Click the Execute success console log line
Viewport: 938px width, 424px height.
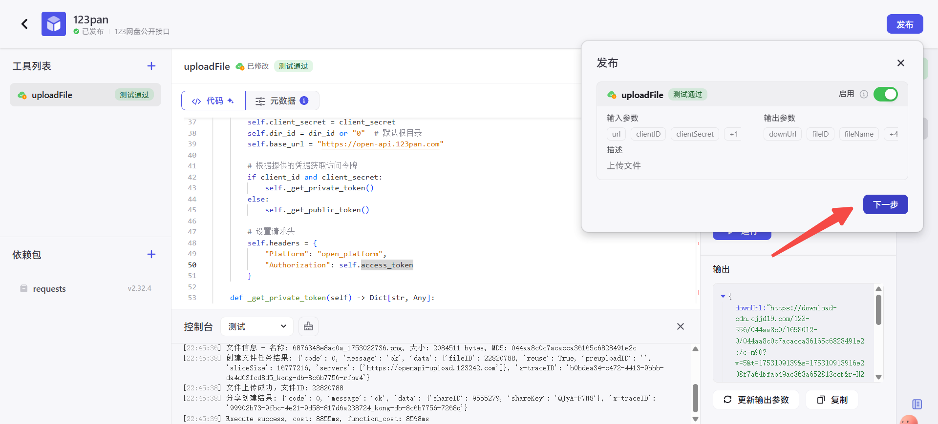327,419
